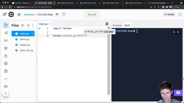Click the browser Update button
The image size is (184, 103).
[x=178, y=7]
